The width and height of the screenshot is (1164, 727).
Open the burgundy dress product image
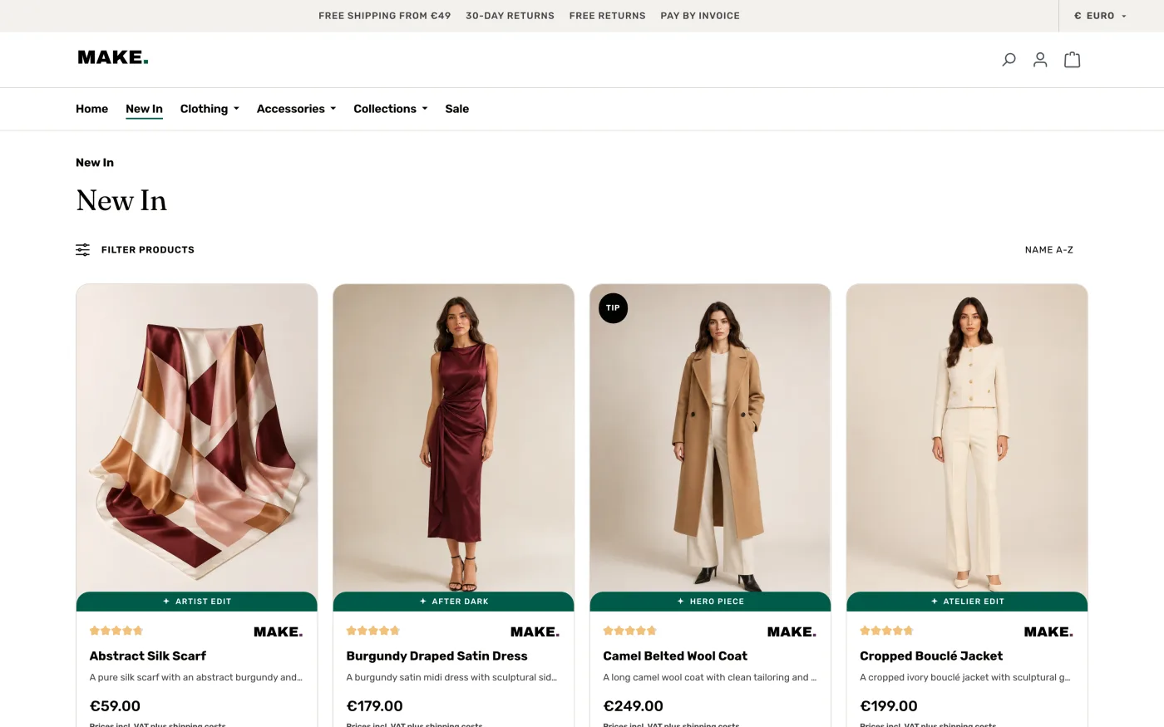tap(454, 438)
